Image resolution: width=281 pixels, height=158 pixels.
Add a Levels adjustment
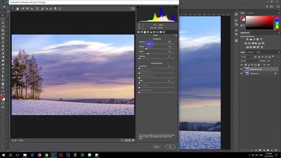coord(251,39)
